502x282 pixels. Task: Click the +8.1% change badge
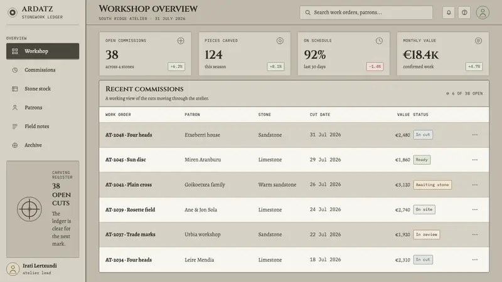(275, 66)
